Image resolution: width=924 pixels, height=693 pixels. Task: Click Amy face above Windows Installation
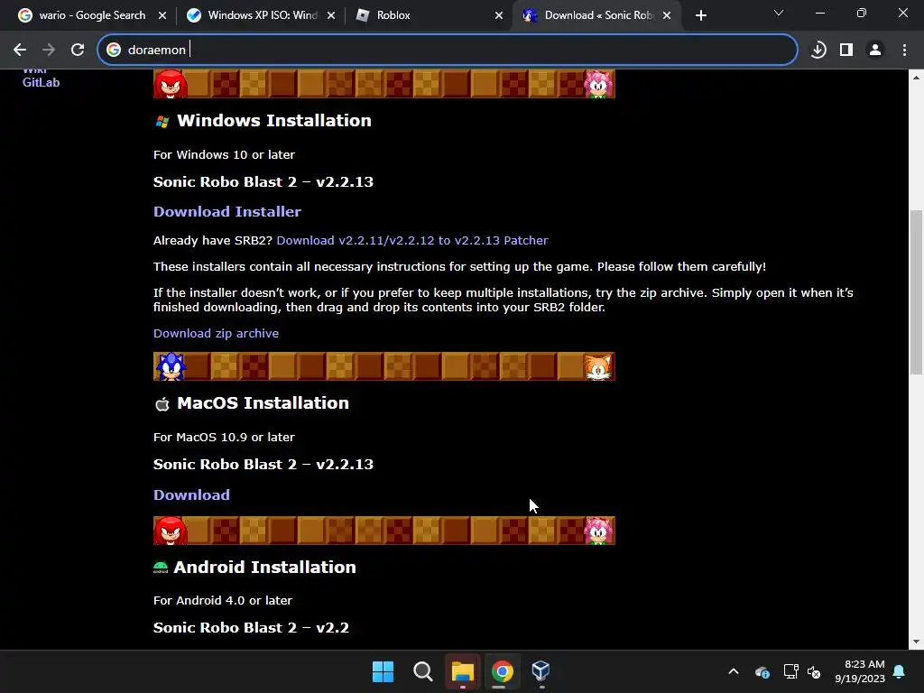tap(598, 84)
